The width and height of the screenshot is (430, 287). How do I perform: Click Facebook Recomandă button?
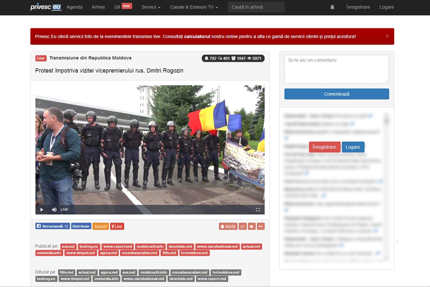coord(52,226)
